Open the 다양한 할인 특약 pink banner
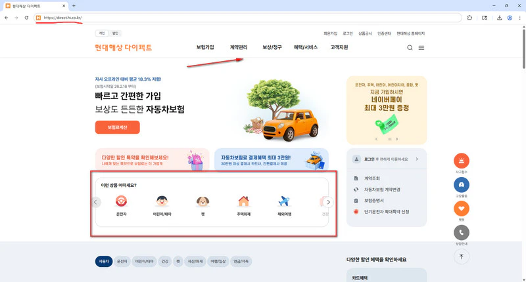Screen dimensions: 526x282 click(x=153, y=159)
